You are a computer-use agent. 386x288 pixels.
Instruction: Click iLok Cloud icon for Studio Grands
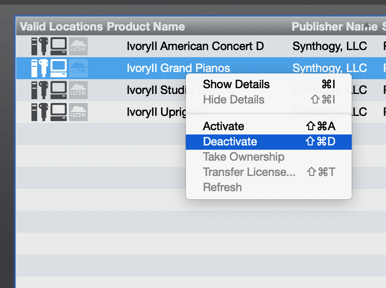[x=78, y=90]
